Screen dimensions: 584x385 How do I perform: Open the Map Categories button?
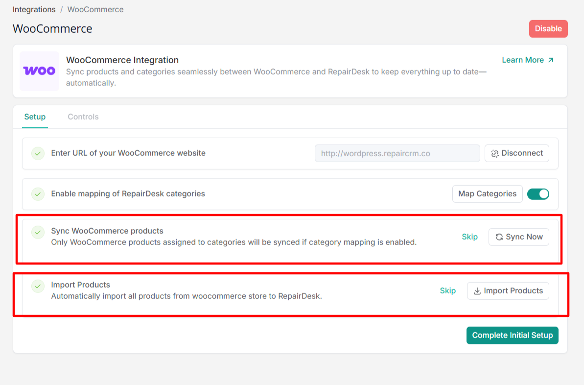487,194
